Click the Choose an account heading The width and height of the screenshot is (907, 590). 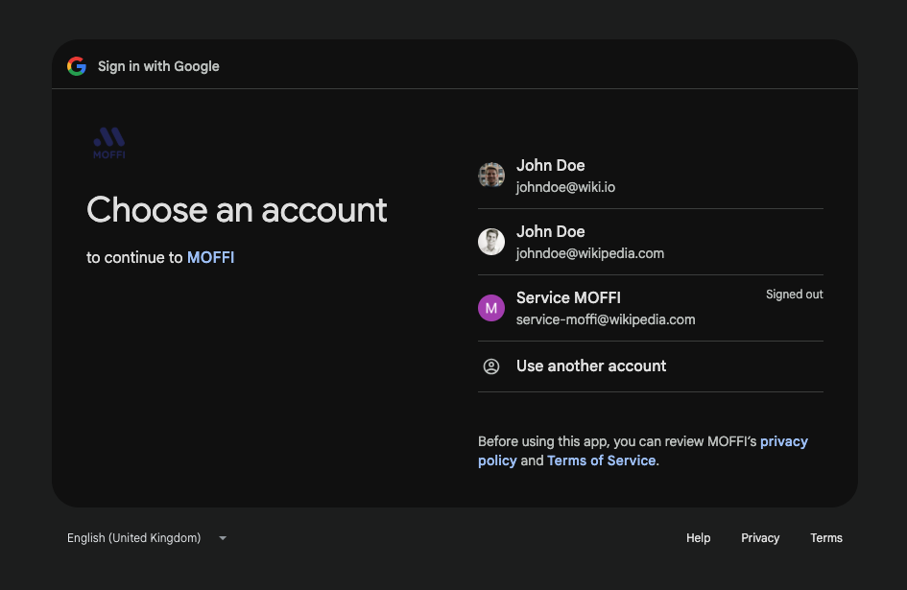click(x=236, y=209)
